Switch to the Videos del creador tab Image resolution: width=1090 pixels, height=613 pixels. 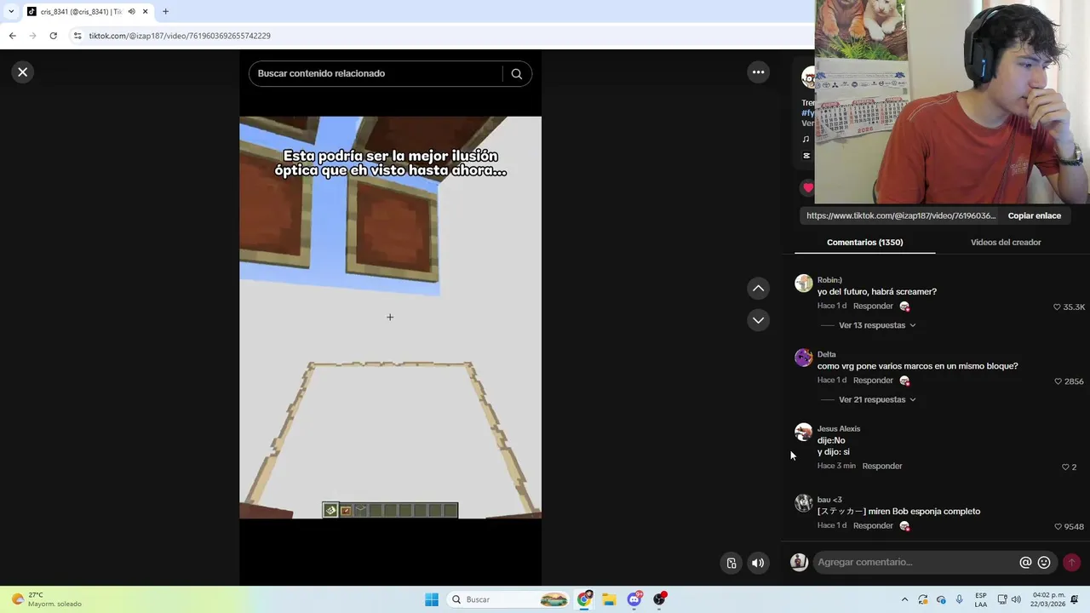tap(1006, 243)
